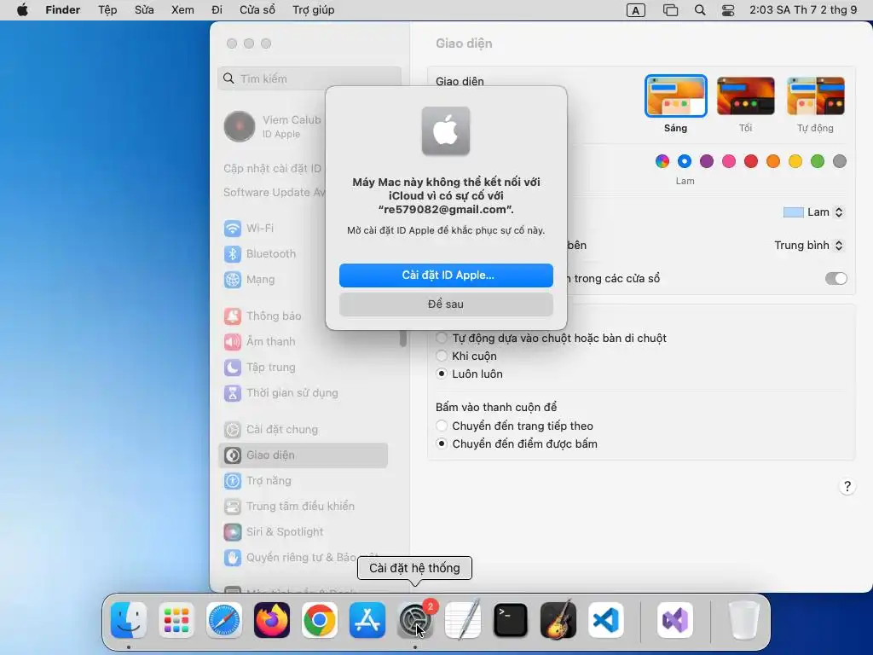This screenshot has height=655, width=873.
Task: Launch Firefox from the Dock
Action: pyautogui.click(x=272, y=621)
